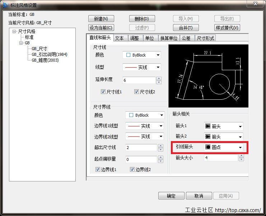
Task: Click the 新建(N) button
Action: [101, 18]
